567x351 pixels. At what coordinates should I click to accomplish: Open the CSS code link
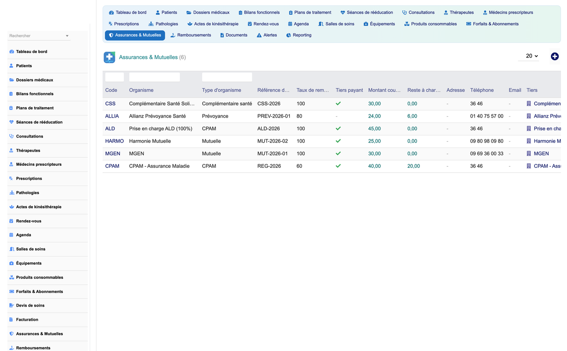coord(110,103)
